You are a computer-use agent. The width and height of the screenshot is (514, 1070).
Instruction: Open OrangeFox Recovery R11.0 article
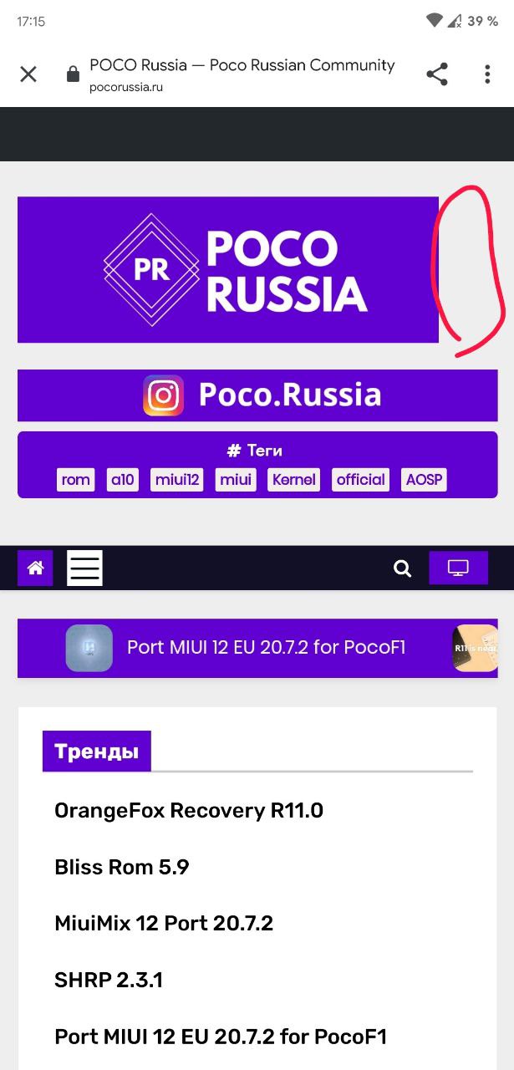(189, 810)
